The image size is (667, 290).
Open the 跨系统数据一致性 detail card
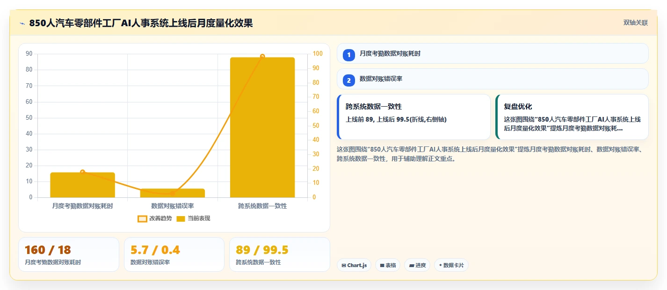413,117
